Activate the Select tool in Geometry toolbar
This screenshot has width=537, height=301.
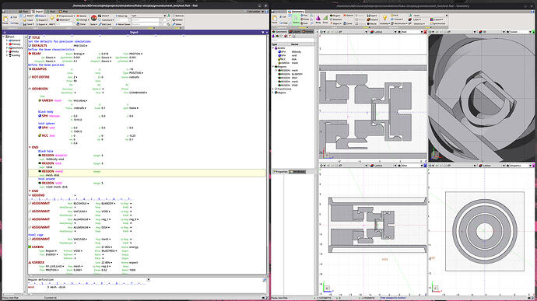pyautogui.click(x=297, y=19)
